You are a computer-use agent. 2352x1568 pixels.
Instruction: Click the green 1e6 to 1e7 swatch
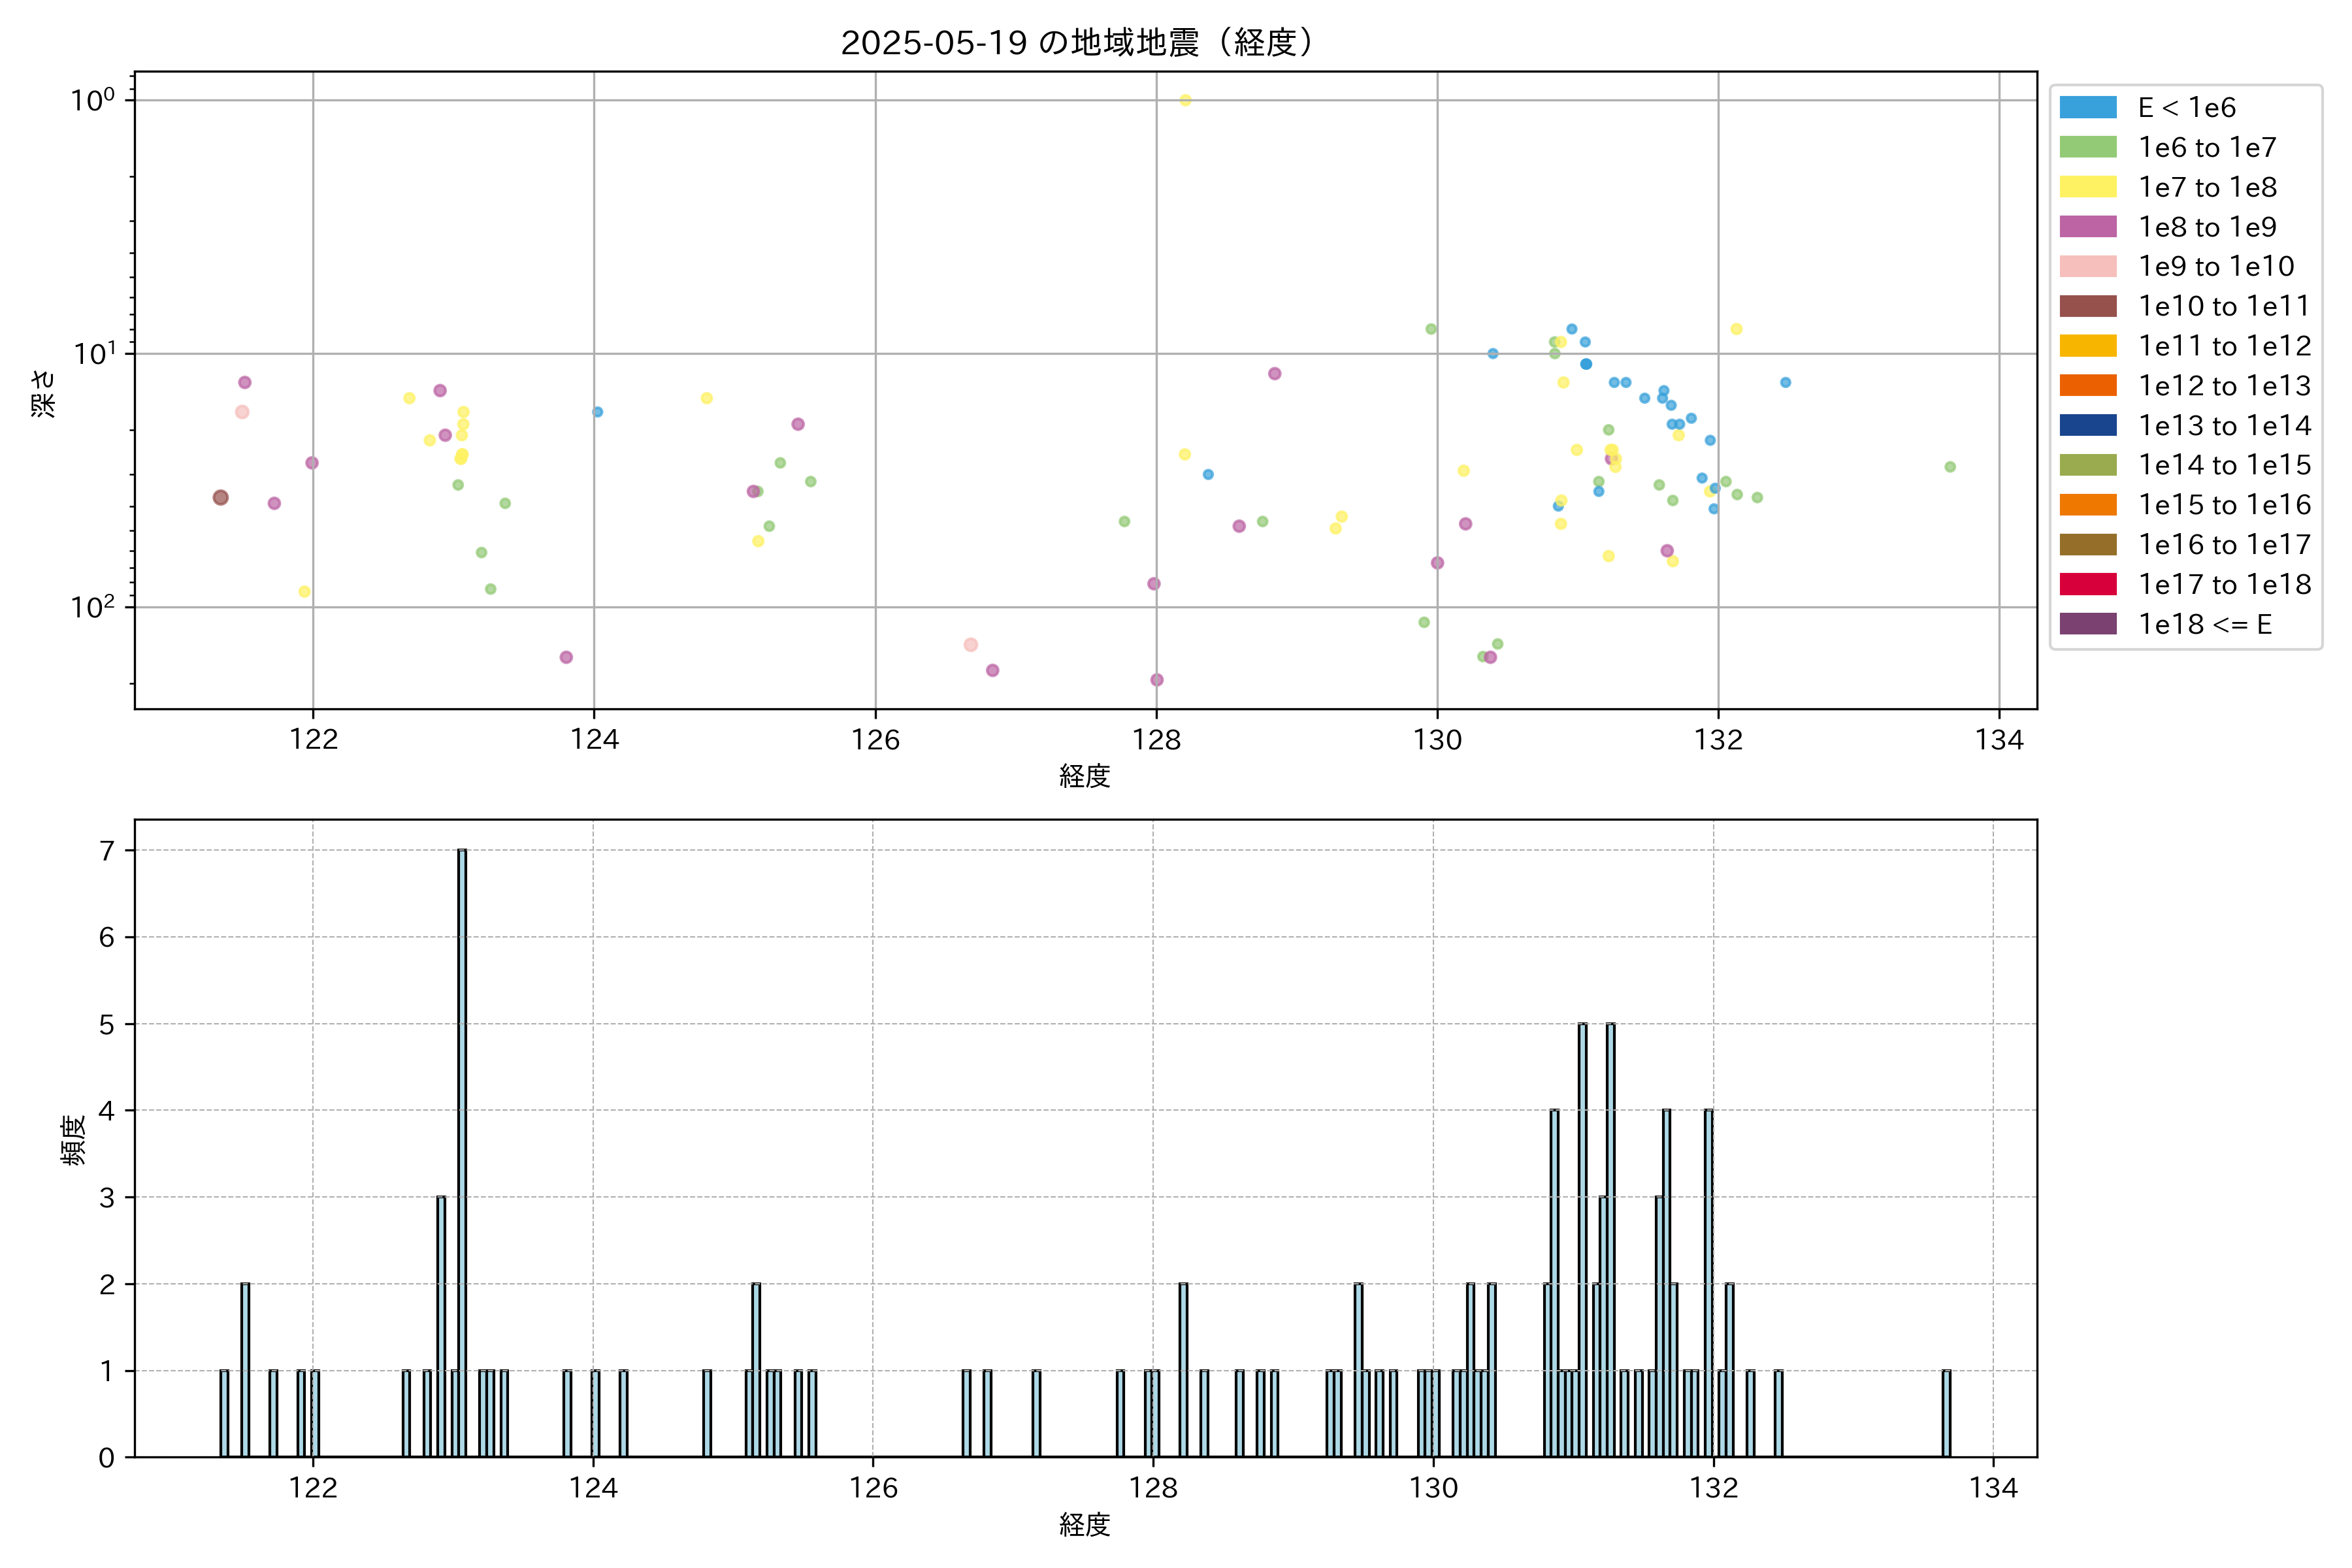2087,147
